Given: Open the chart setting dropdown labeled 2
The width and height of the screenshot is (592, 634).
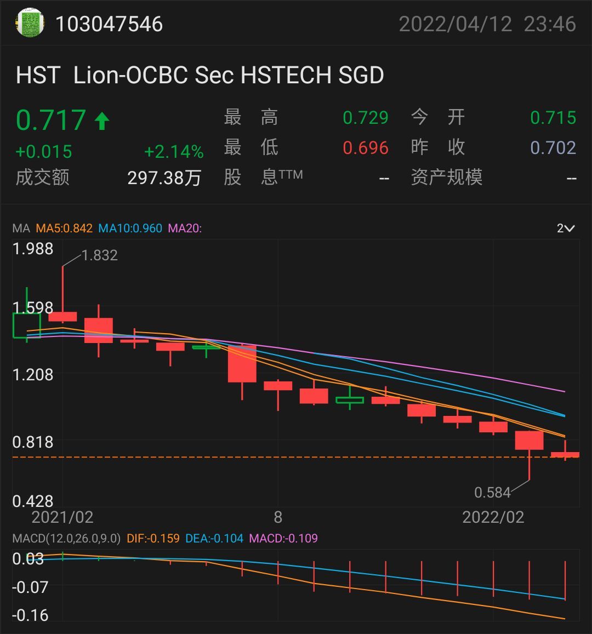Looking at the screenshot, I should coord(565,228).
